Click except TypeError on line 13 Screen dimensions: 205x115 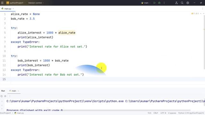pyautogui.click(x=25, y=70)
